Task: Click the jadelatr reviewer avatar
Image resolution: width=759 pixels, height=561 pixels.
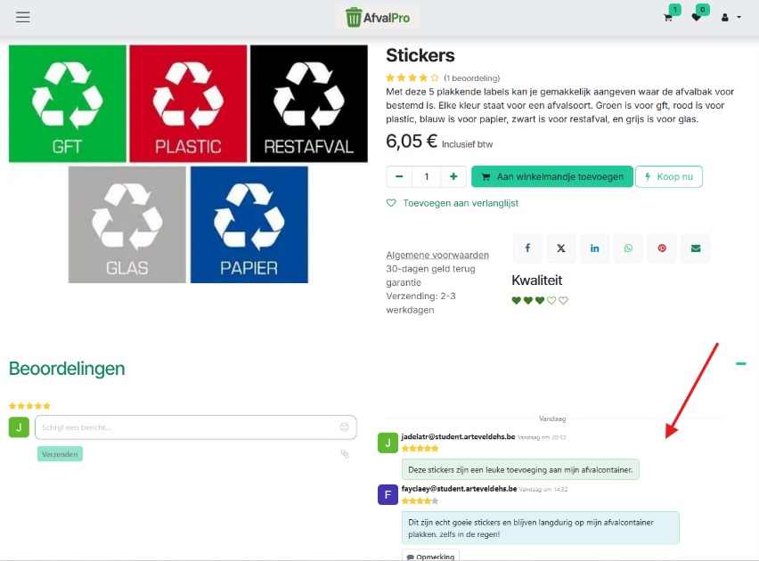Action: [x=388, y=443]
